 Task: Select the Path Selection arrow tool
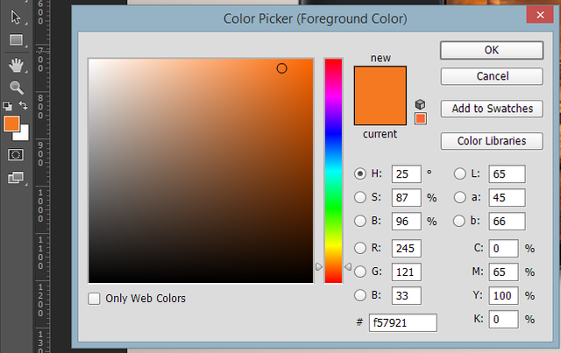click(x=16, y=18)
